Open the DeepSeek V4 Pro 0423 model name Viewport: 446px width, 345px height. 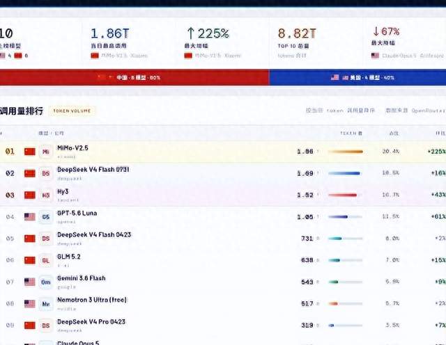tap(91, 322)
